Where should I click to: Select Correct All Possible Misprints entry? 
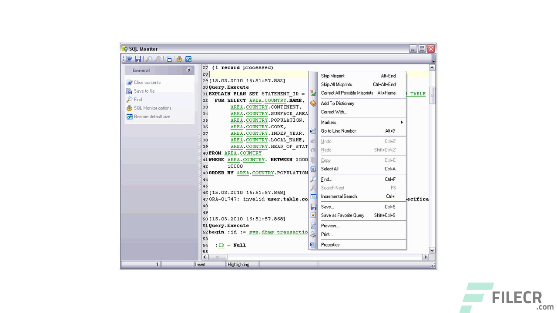click(357, 93)
